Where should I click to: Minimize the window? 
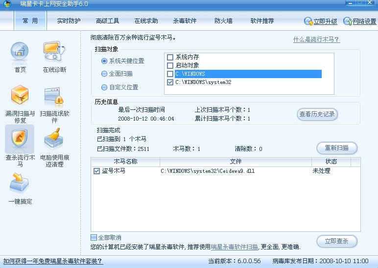tap(350, 3)
